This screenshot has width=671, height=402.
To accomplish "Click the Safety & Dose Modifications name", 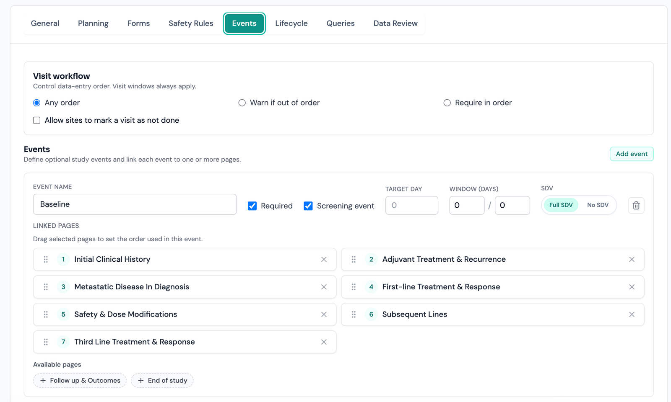I will 126,314.
